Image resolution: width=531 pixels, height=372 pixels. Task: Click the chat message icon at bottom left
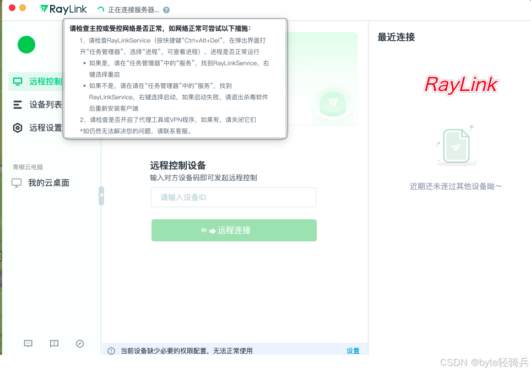[28, 343]
